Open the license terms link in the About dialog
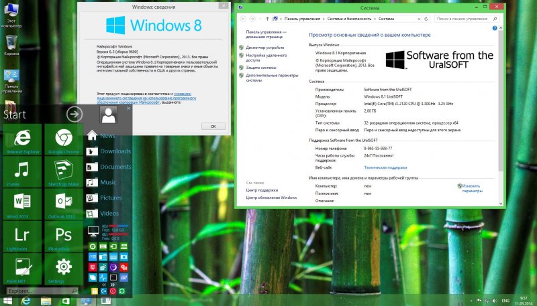 tap(146, 98)
